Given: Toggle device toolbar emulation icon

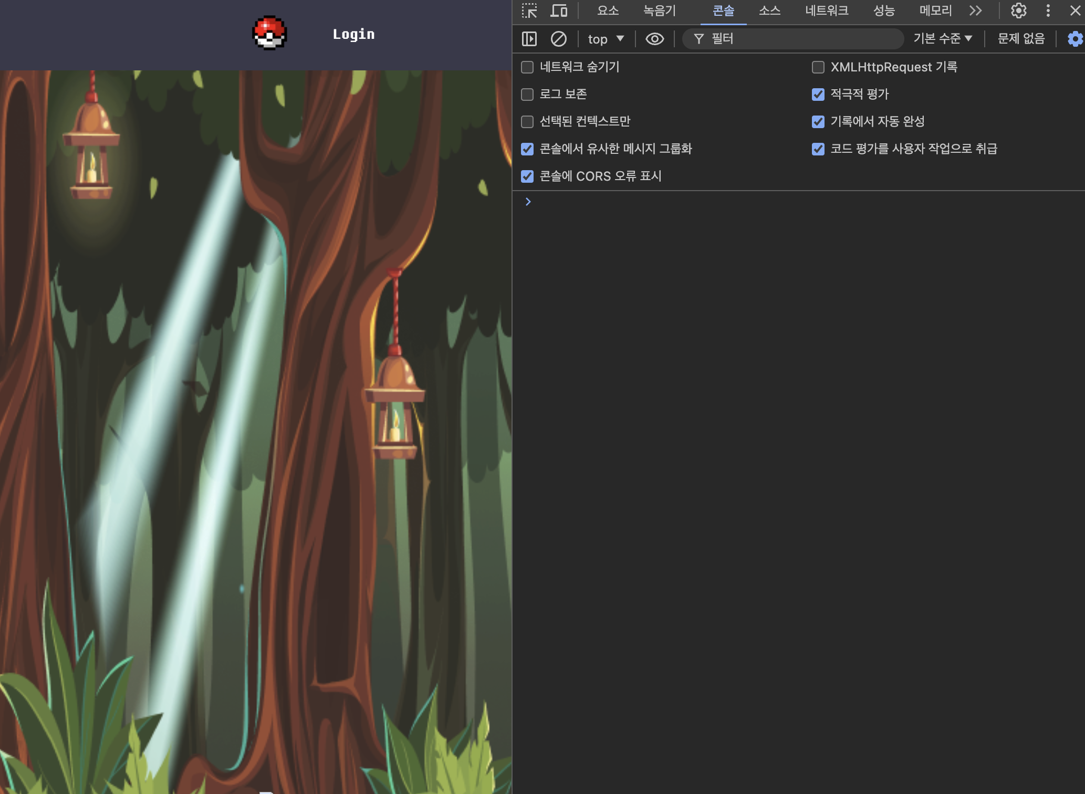Looking at the screenshot, I should (559, 11).
